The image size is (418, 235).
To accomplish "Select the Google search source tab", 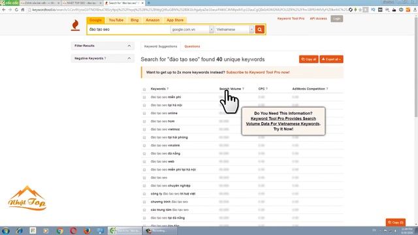I will coord(95,20).
